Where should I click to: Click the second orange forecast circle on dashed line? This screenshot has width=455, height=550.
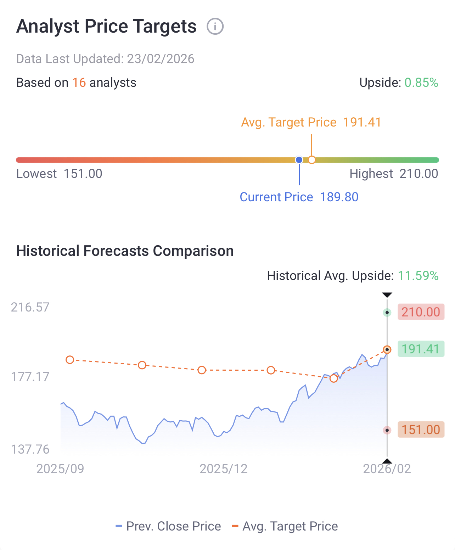(x=142, y=365)
